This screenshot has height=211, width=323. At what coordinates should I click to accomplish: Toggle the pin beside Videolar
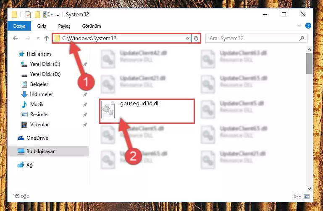click(85, 125)
